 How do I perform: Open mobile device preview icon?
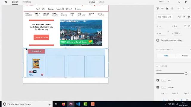click(x=179, y=2)
